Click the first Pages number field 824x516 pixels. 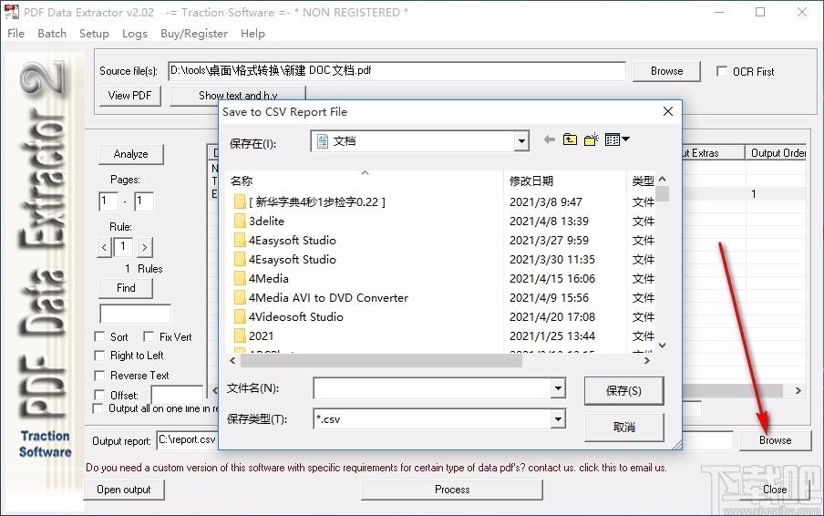click(x=108, y=201)
